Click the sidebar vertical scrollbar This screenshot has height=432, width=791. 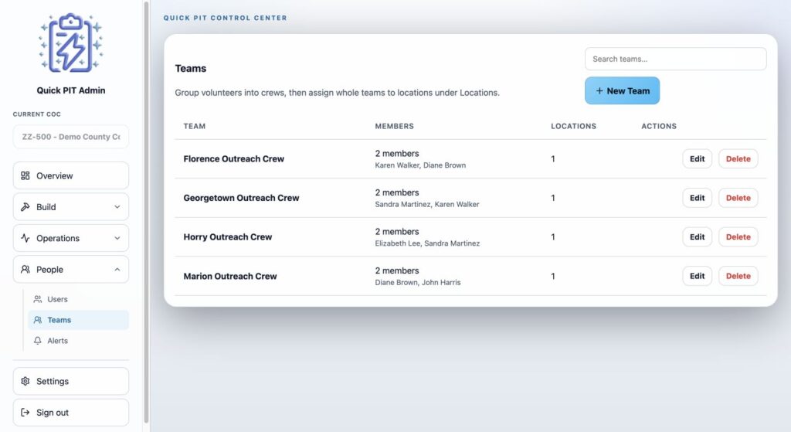(146, 212)
